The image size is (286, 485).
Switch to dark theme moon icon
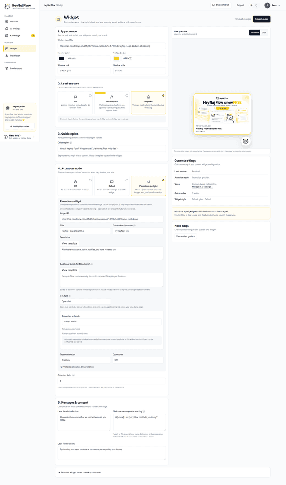click(x=256, y=5)
